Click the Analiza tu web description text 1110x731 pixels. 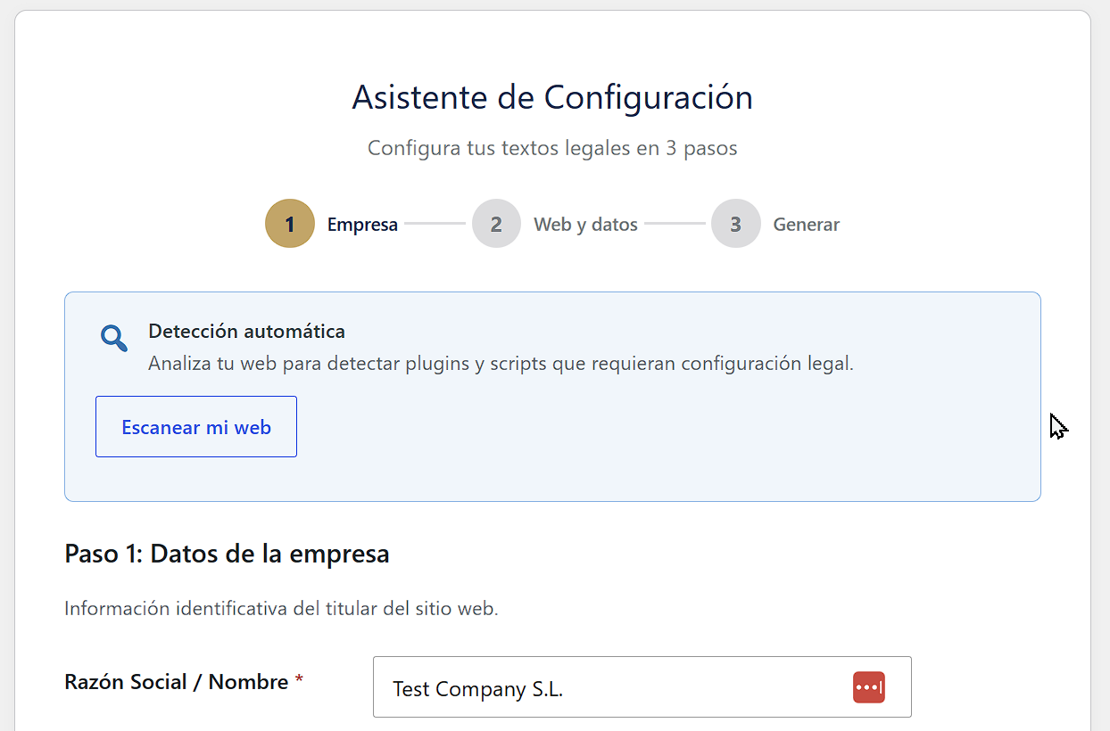pyautogui.click(x=501, y=364)
